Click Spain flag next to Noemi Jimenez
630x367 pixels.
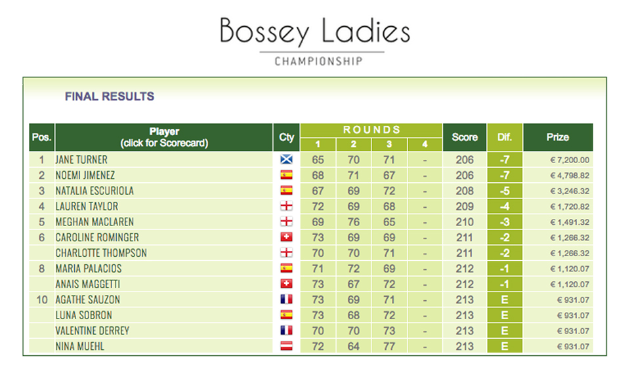click(x=286, y=175)
